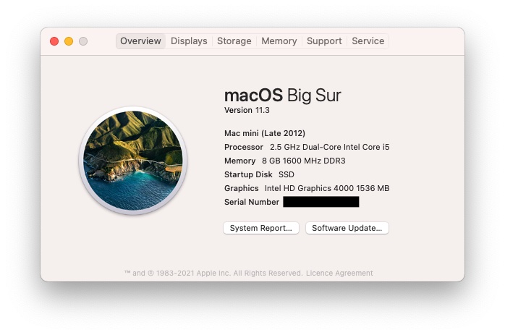Close the About This Mac window
The image size is (505, 335).
click(54, 41)
